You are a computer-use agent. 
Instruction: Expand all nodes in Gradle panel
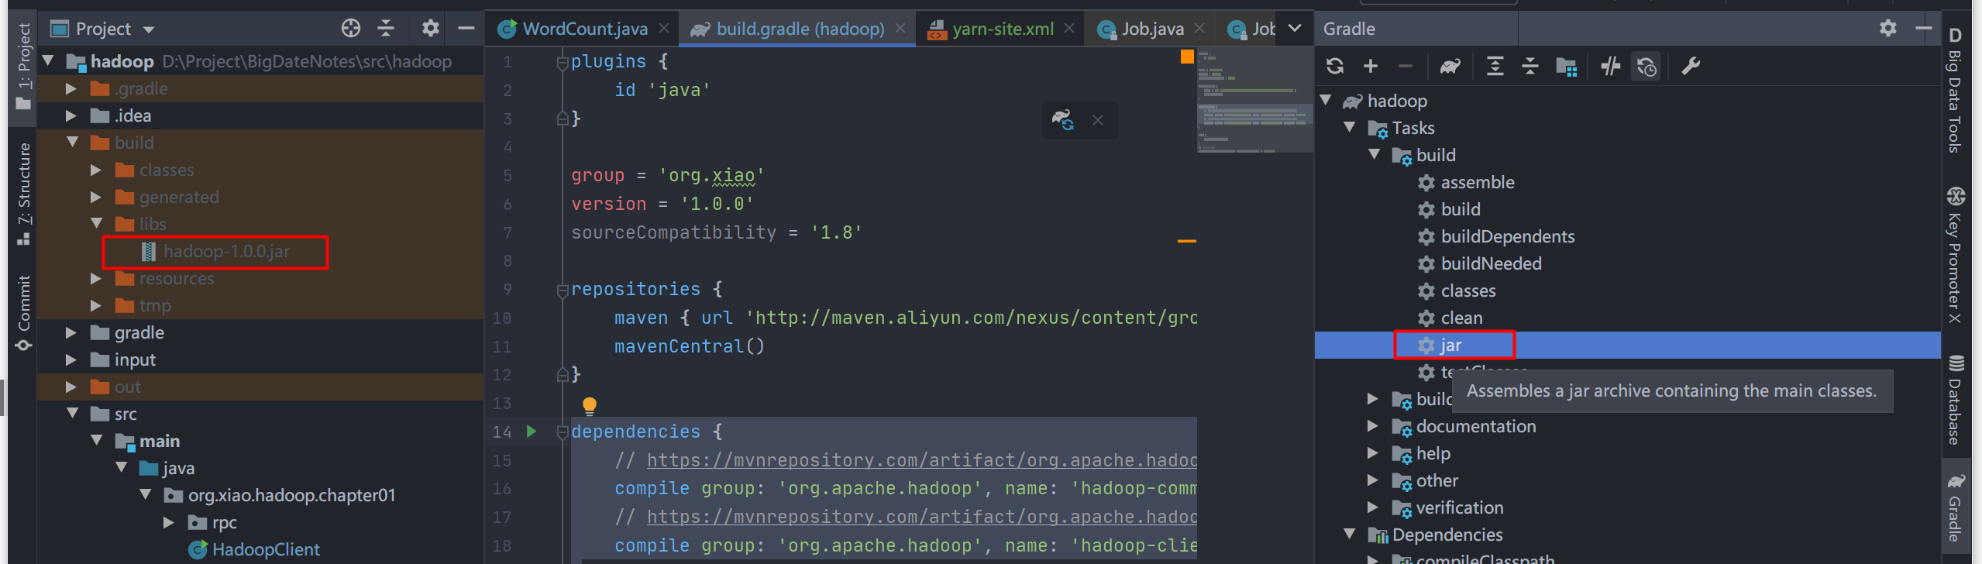click(1495, 67)
